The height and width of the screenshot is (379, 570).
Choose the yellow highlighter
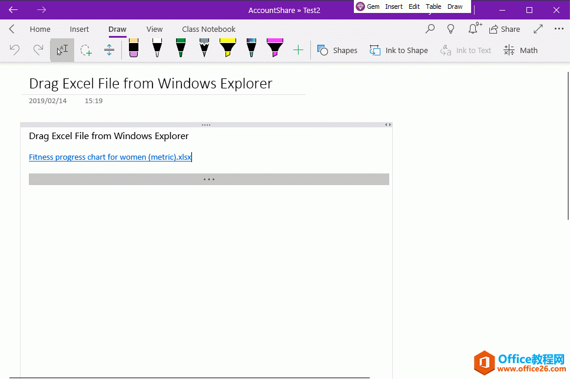click(228, 48)
